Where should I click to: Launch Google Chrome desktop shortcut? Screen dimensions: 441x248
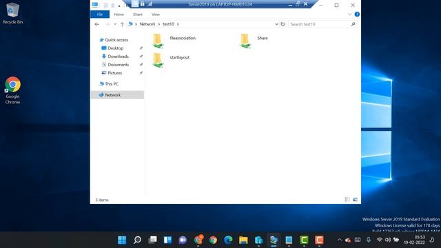click(x=12, y=90)
